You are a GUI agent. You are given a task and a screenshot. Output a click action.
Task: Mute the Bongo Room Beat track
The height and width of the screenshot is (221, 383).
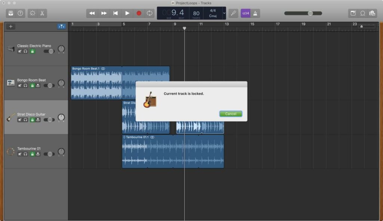(19, 86)
